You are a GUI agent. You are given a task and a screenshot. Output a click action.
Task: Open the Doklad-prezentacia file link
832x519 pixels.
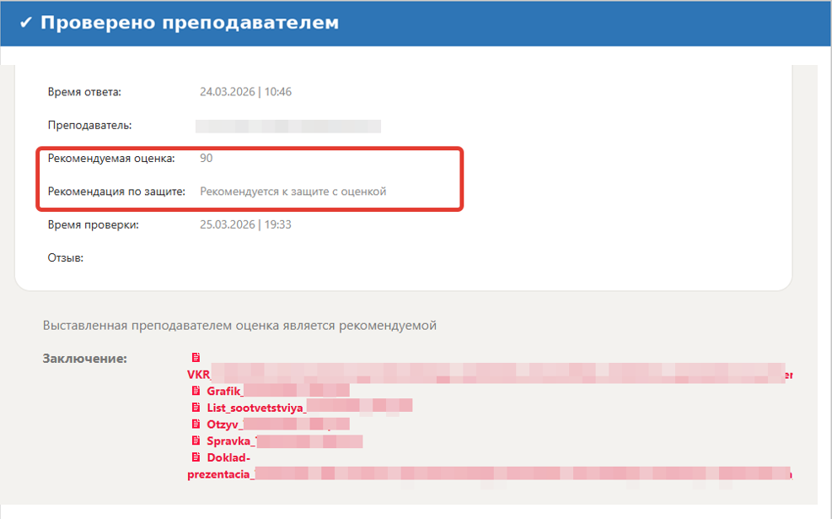[x=489, y=474]
